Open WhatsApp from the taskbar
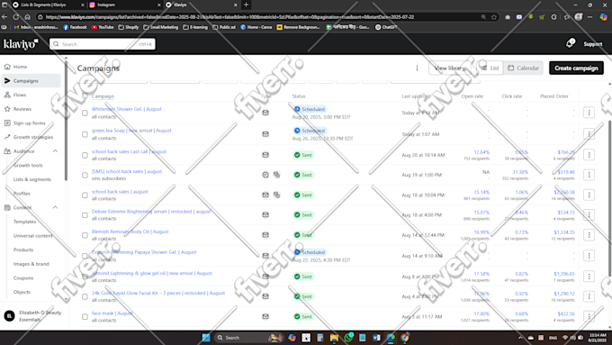612x345 pixels. (x=348, y=338)
